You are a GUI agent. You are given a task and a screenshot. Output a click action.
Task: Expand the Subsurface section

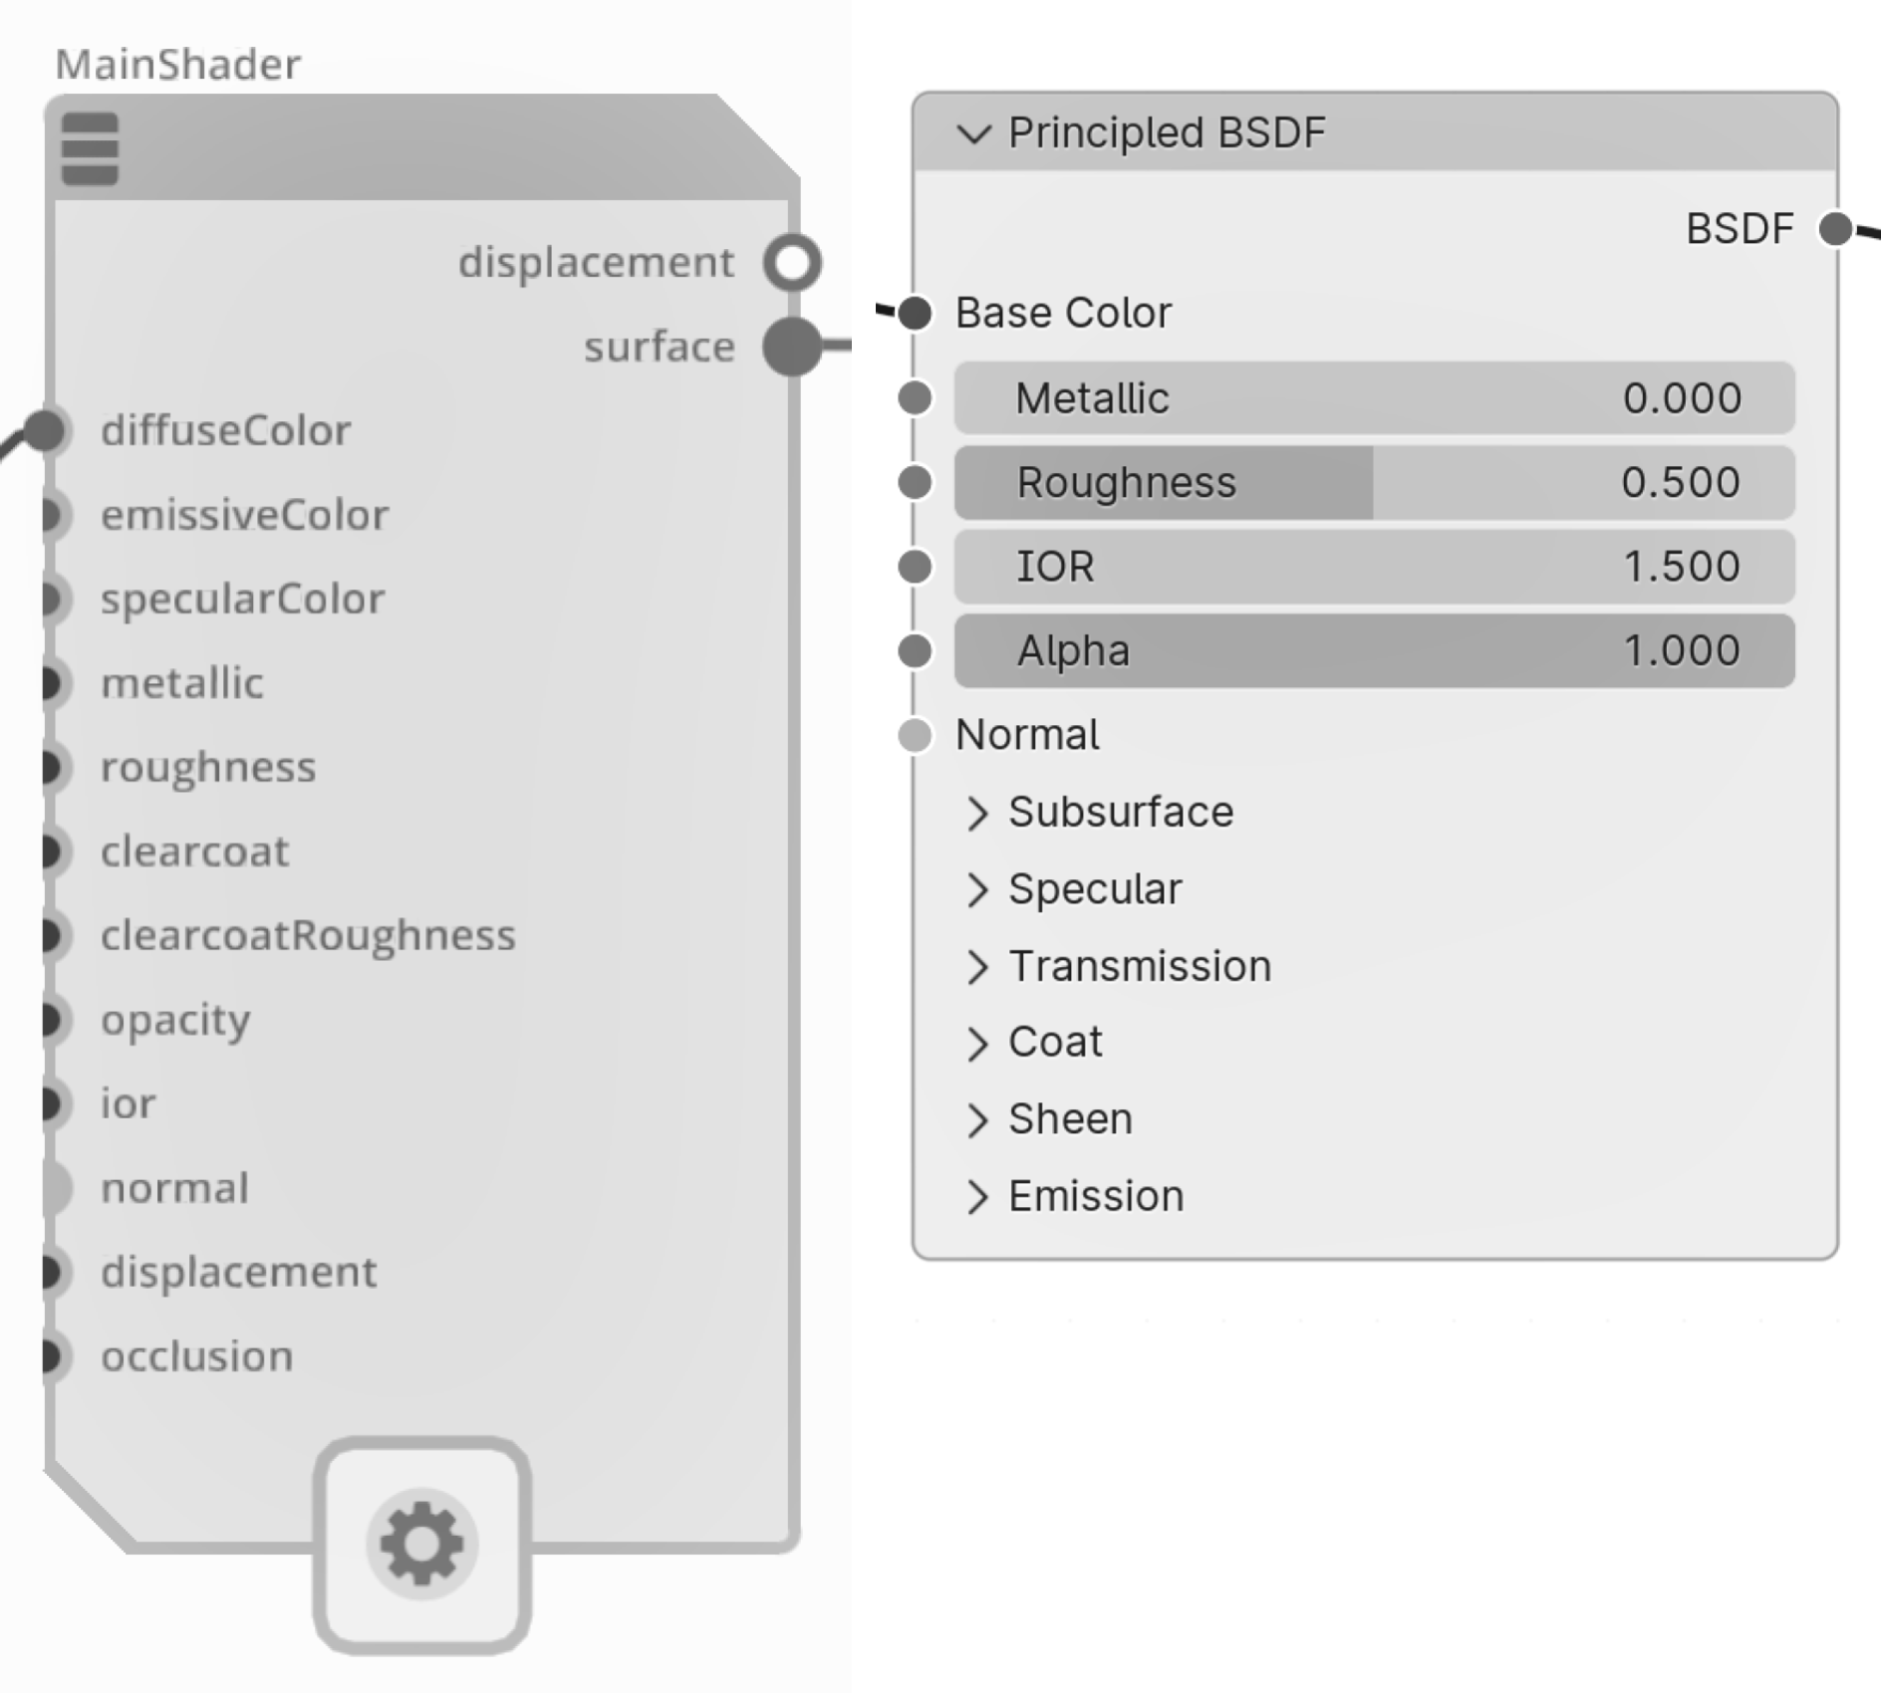pos(977,813)
